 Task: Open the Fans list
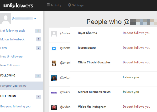coord(3,48)
